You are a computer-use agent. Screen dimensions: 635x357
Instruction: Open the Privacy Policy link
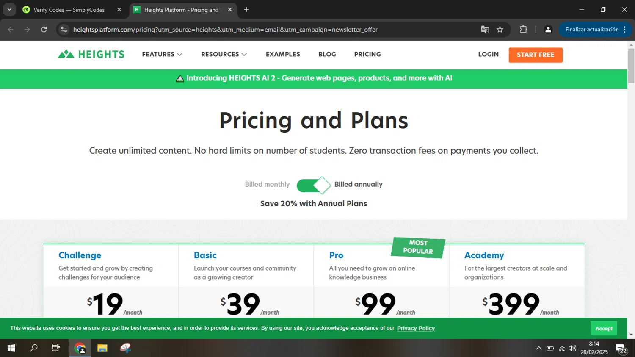416,328
